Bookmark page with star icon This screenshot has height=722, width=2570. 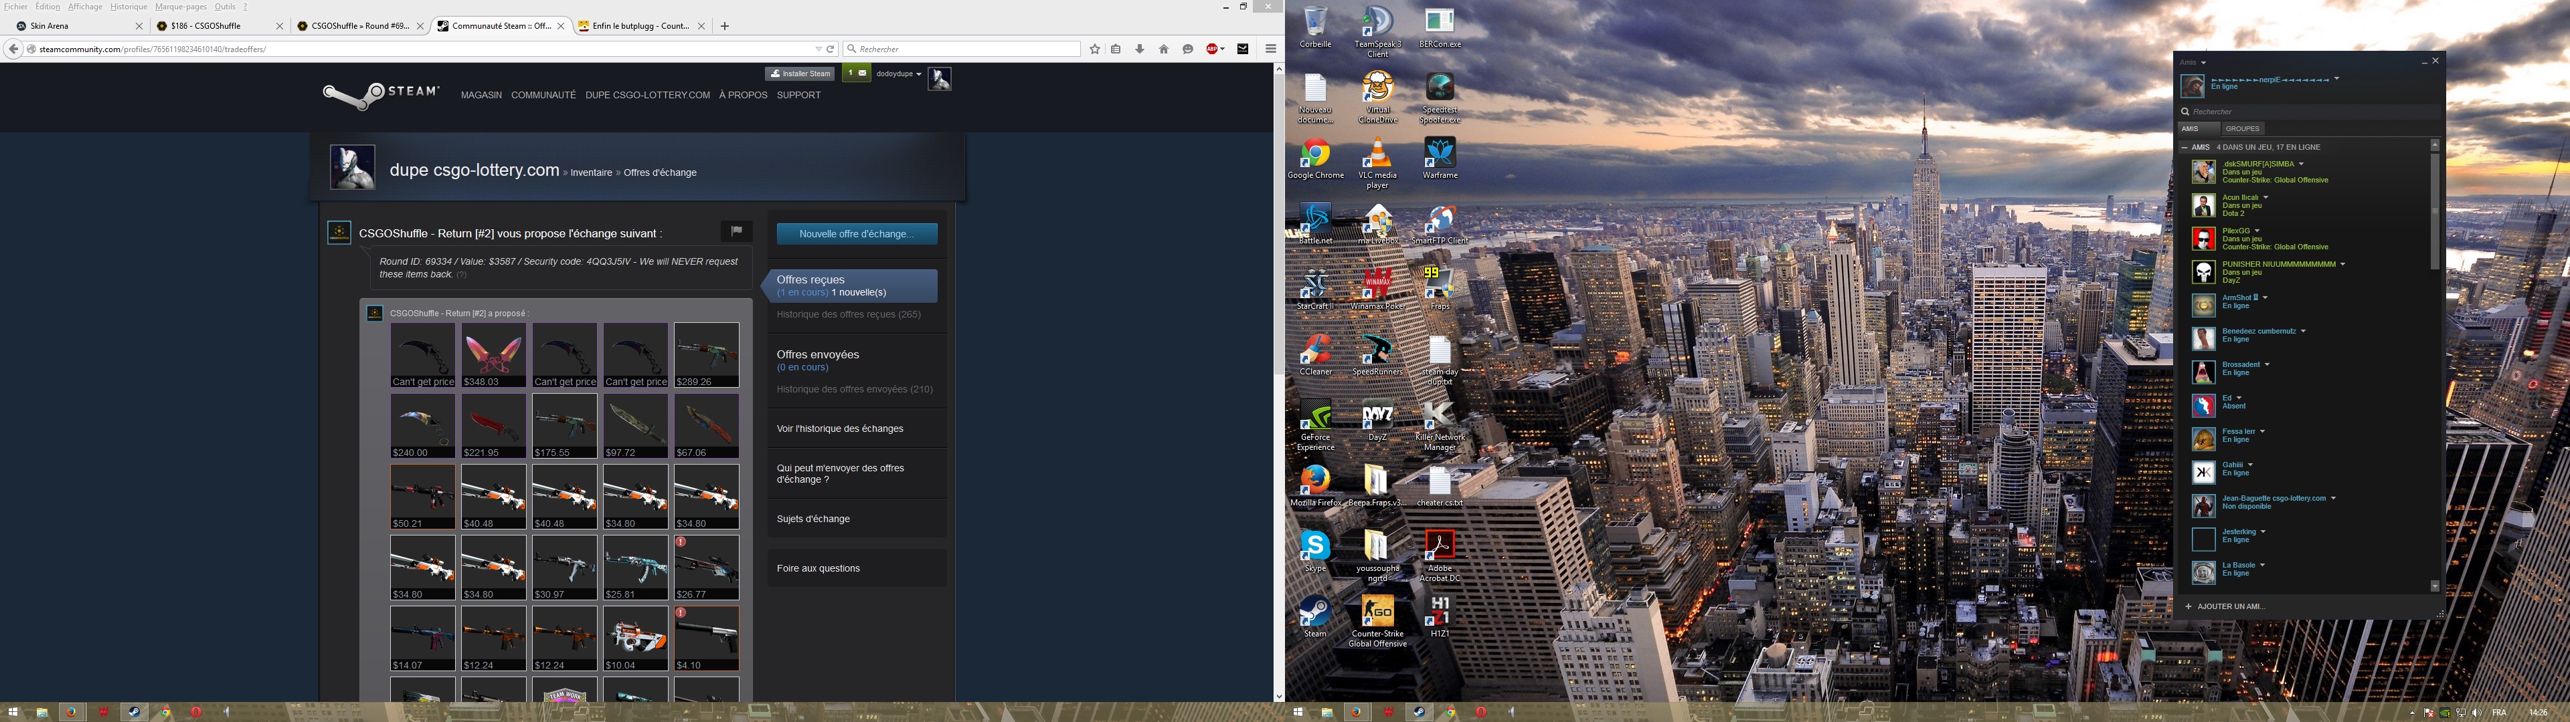(x=1094, y=49)
